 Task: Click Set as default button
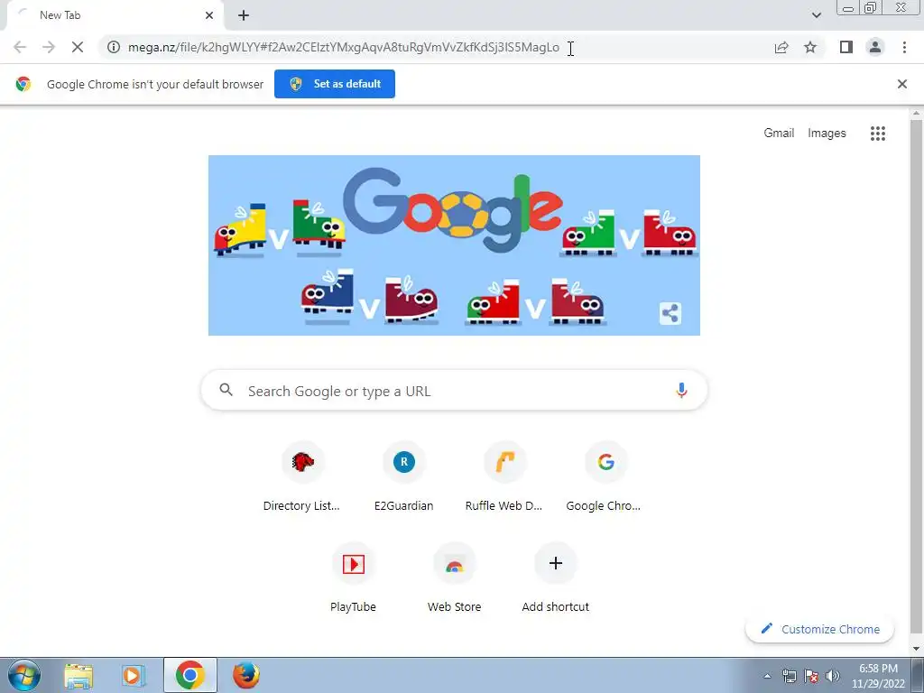coord(335,84)
